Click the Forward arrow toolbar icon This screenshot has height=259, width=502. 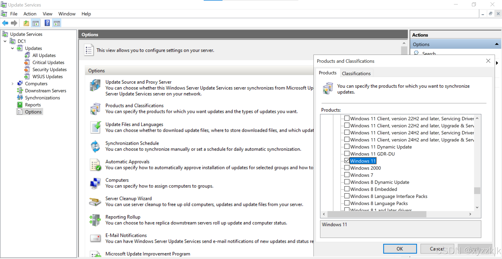(x=14, y=23)
